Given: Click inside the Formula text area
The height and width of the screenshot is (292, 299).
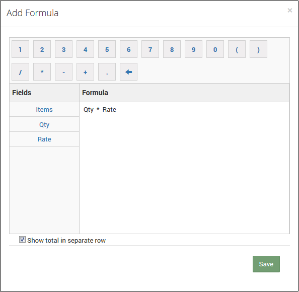Looking at the screenshot, I should click(x=184, y=168).
